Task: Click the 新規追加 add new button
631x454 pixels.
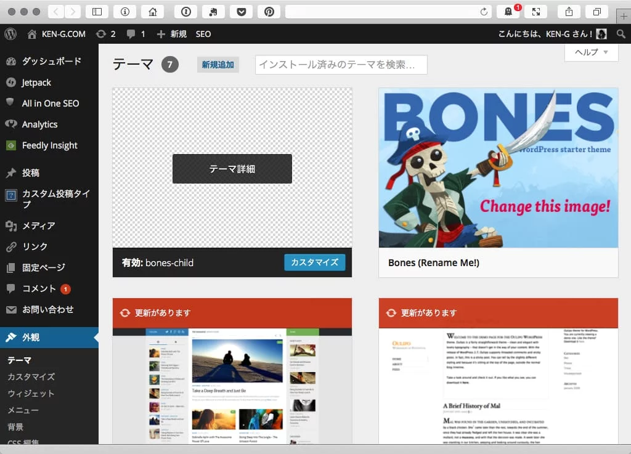Action: [x=218, y=65]
